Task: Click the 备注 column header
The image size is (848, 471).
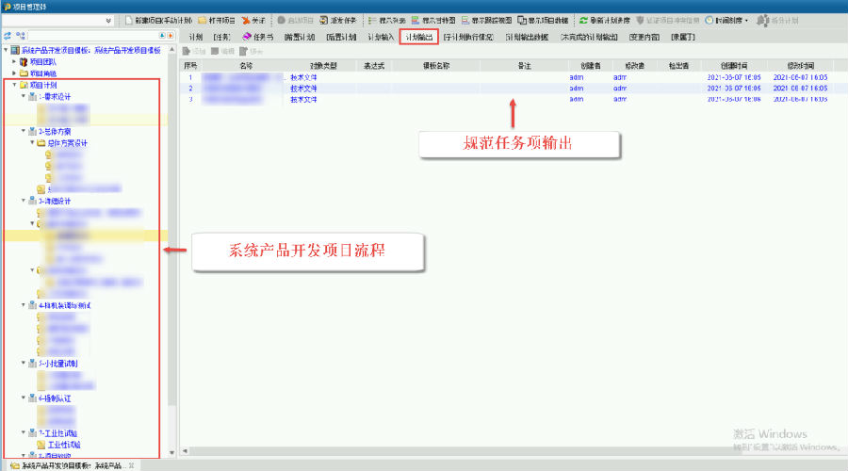Action: (x=524, y=65)
